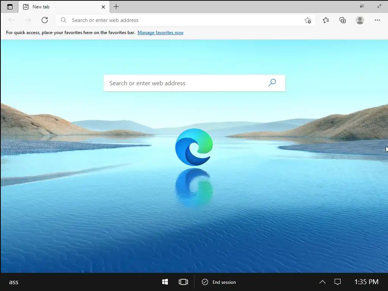
Task: Close the New tab tab
Action: coord(103,7)
